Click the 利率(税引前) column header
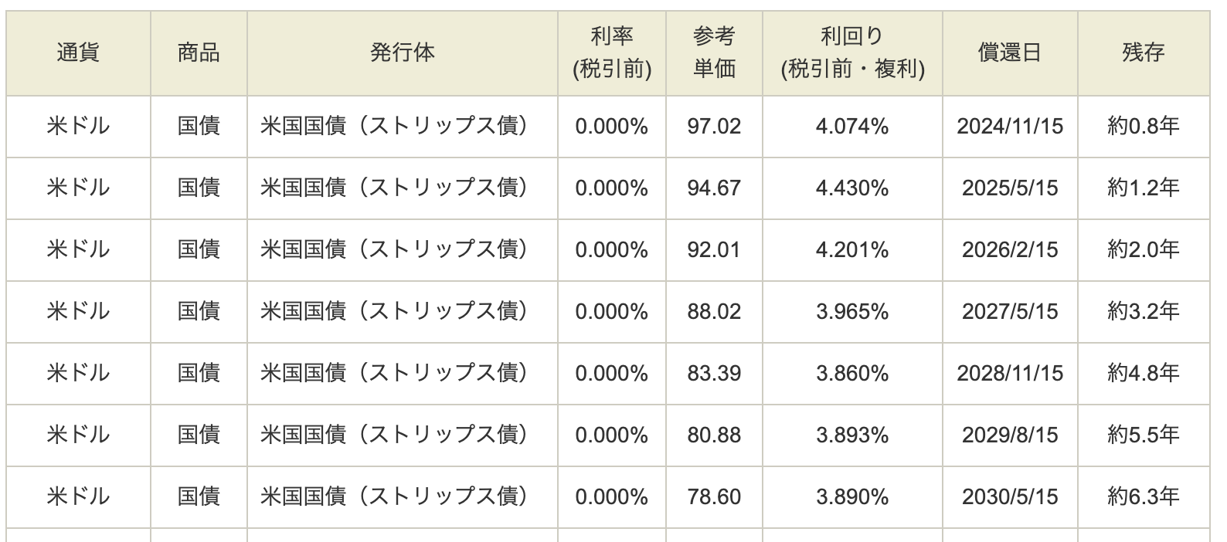This screenshot has width=1227, height=542. (x=612, y=53)
